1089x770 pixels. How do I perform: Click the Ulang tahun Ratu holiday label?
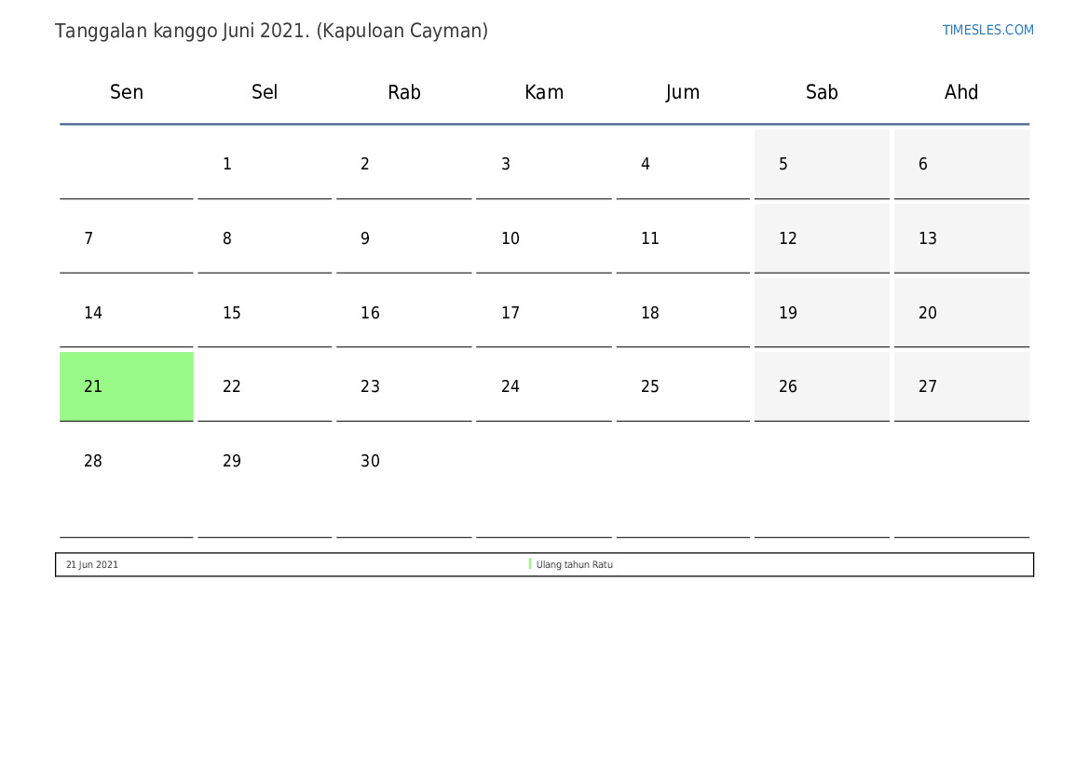575,564
